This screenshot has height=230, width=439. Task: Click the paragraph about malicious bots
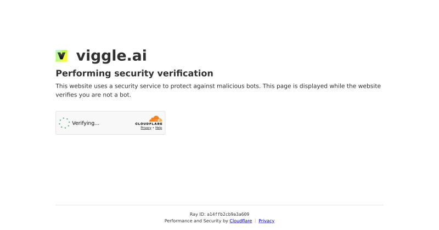[x=218, y=90]
